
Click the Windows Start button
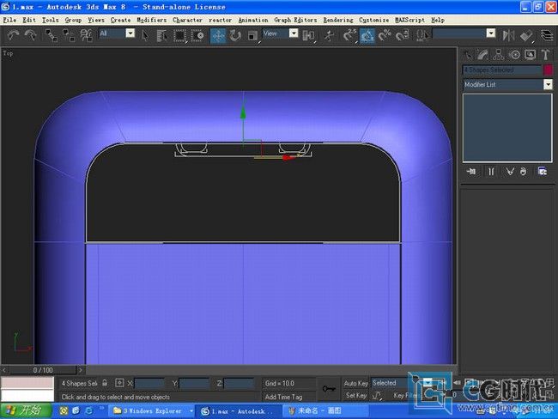[x=25, y=410]
